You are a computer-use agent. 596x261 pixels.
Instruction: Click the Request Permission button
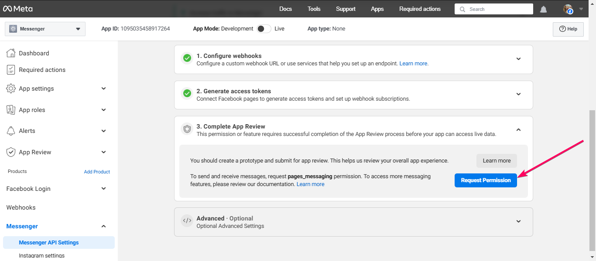pyautogui.click(x=486, y=180)
